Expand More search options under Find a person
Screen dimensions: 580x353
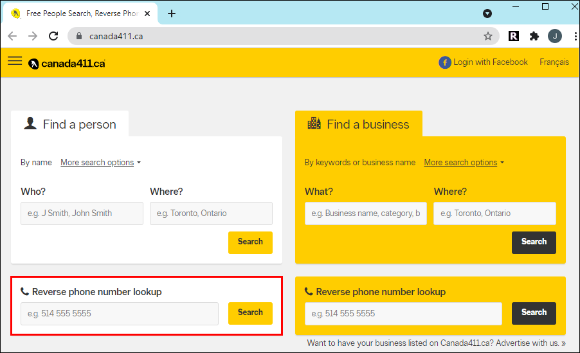[100, 163]
